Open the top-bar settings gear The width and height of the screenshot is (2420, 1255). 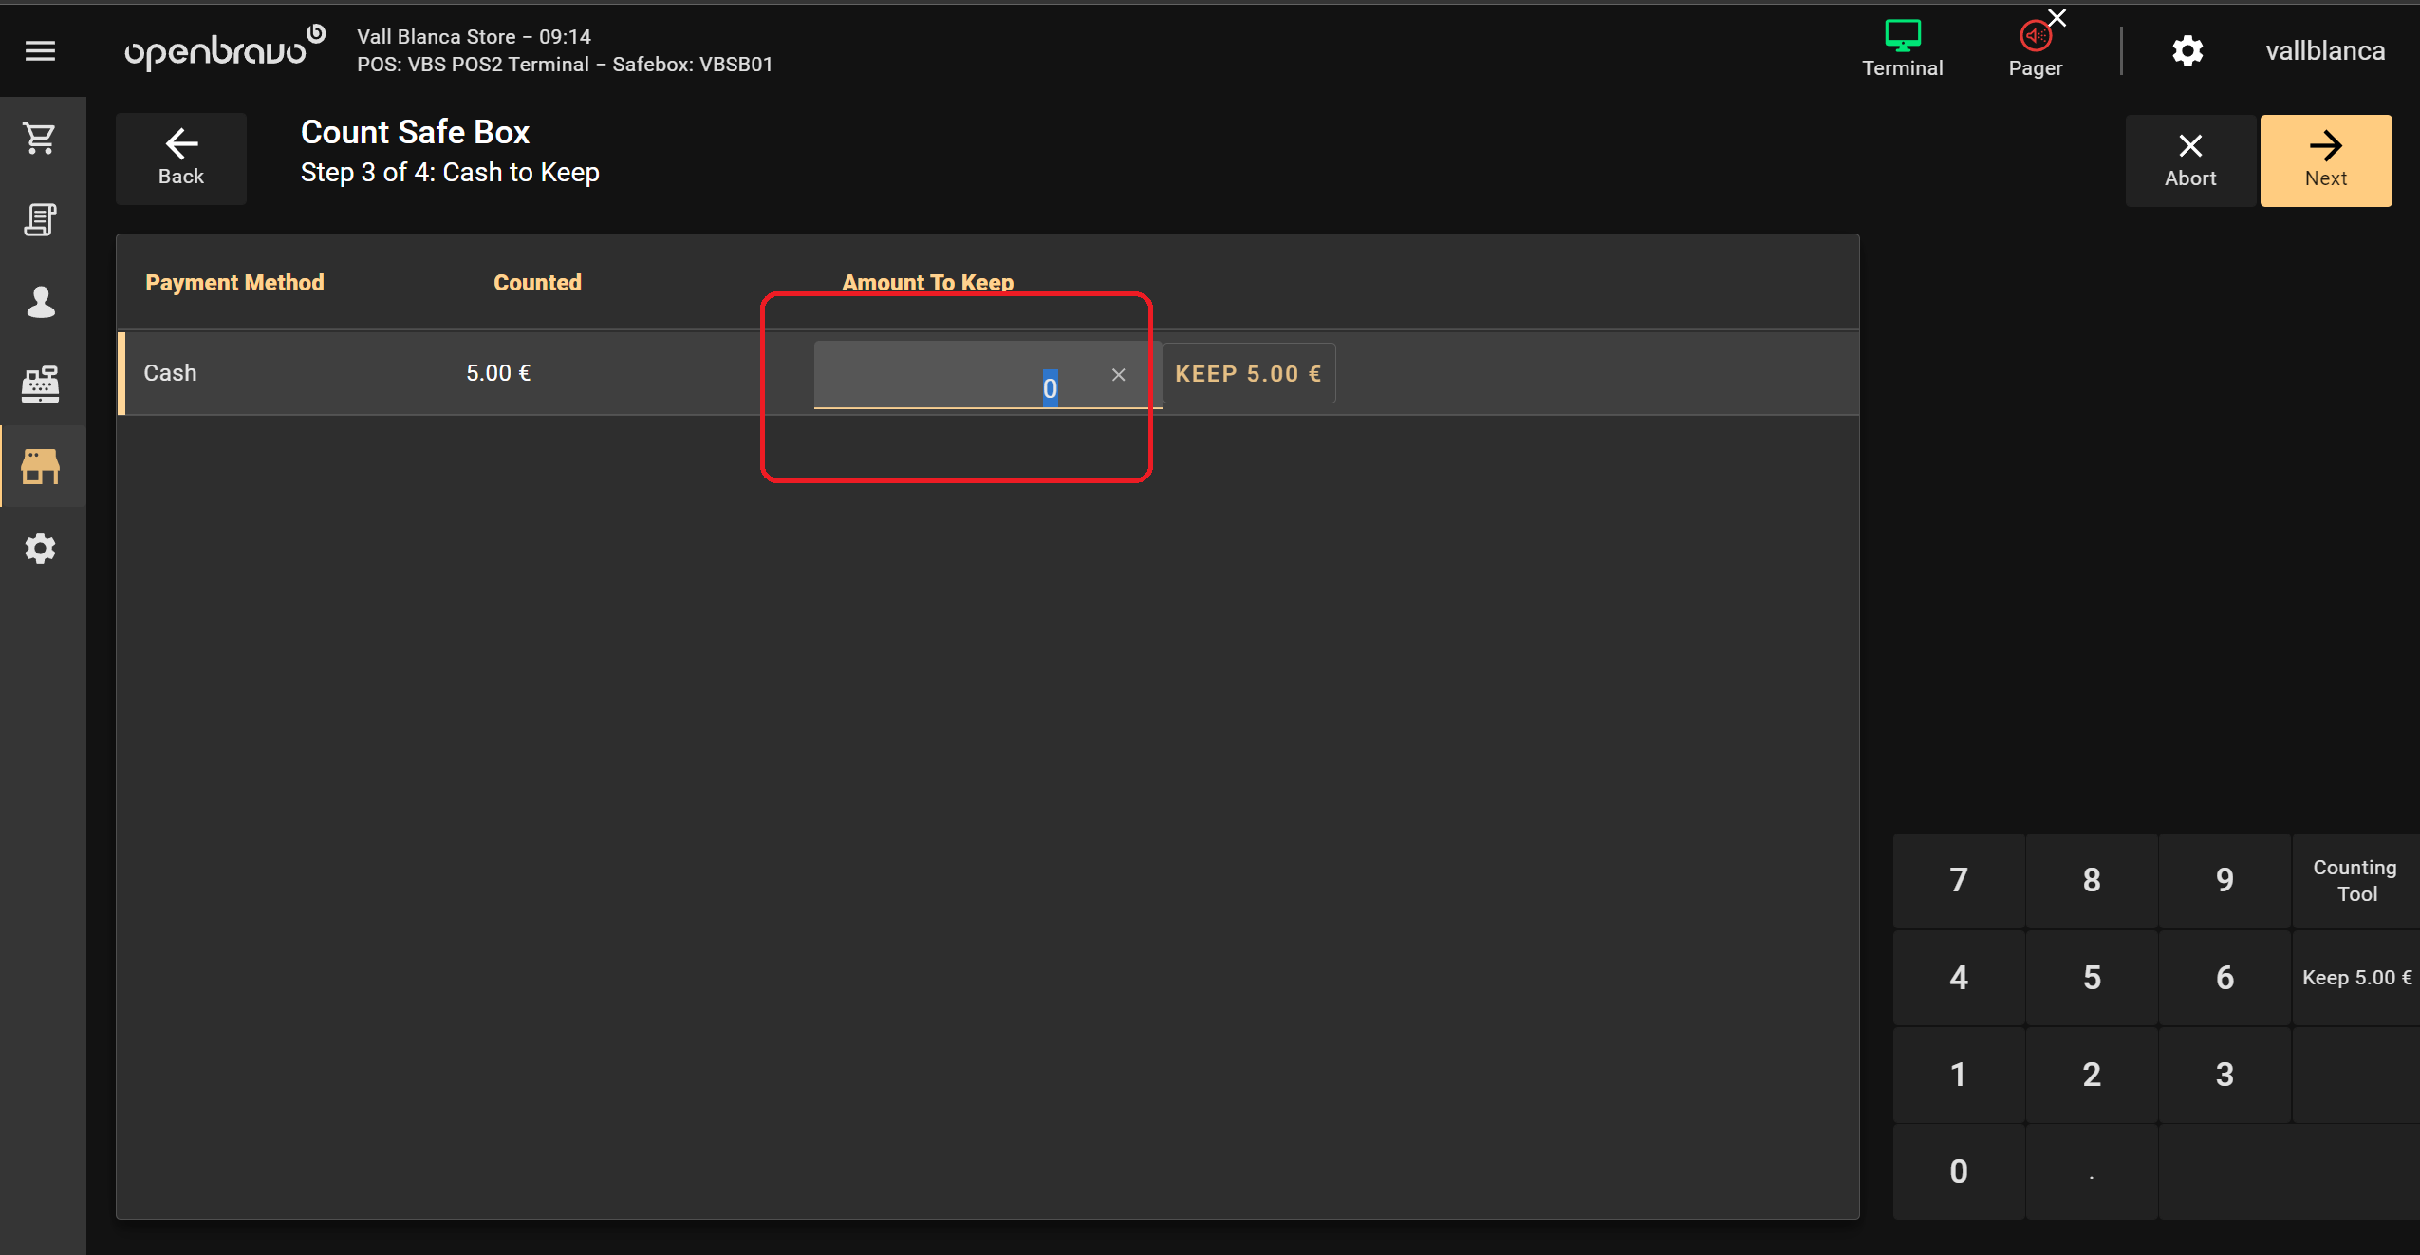[2187, 50]
